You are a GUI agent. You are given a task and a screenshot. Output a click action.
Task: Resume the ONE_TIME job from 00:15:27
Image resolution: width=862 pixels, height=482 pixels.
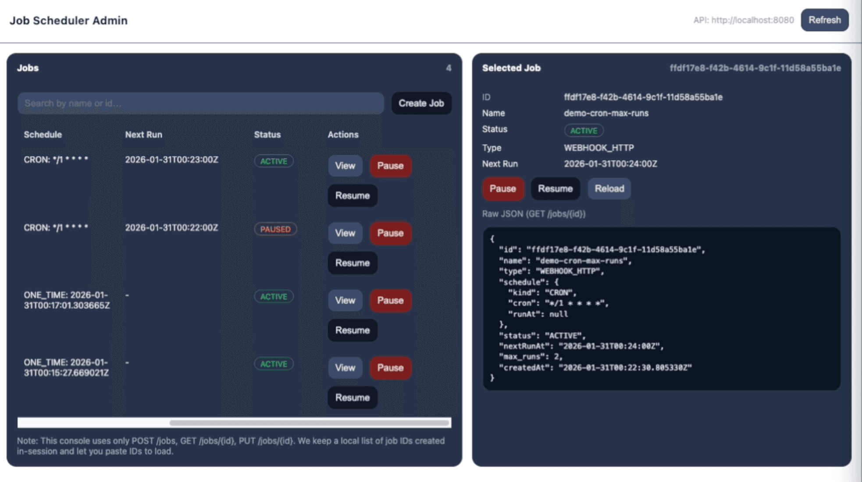tap(352, 397)
